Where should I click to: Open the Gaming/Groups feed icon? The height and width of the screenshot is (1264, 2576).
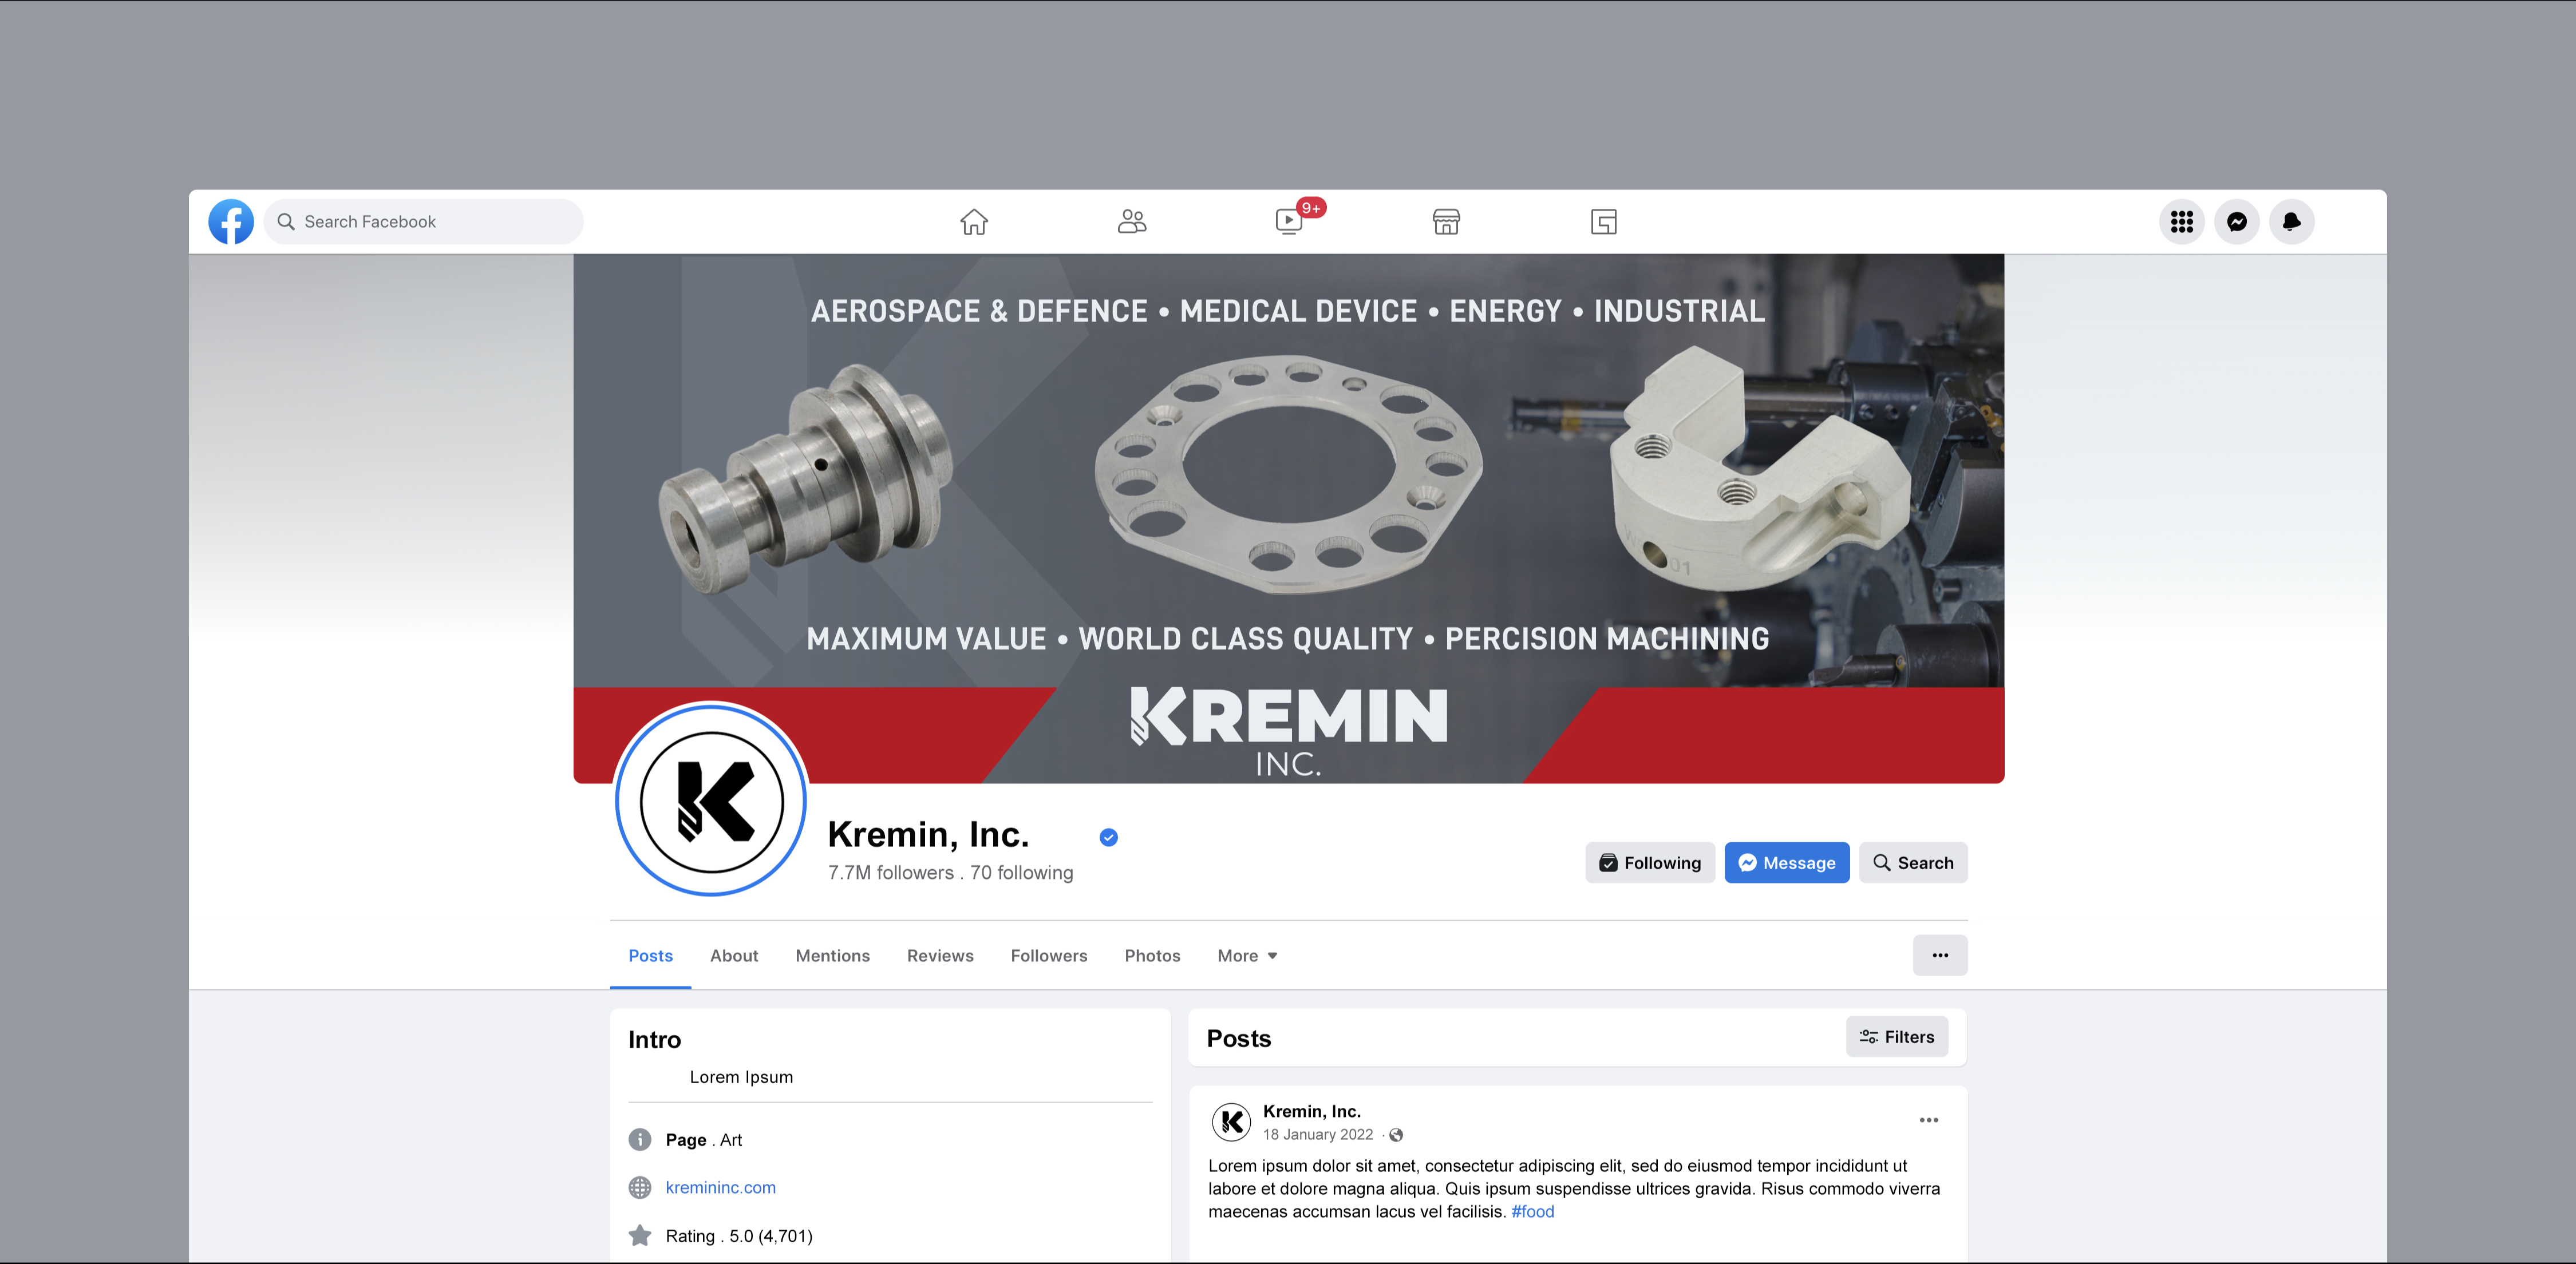click(1604, 222)
